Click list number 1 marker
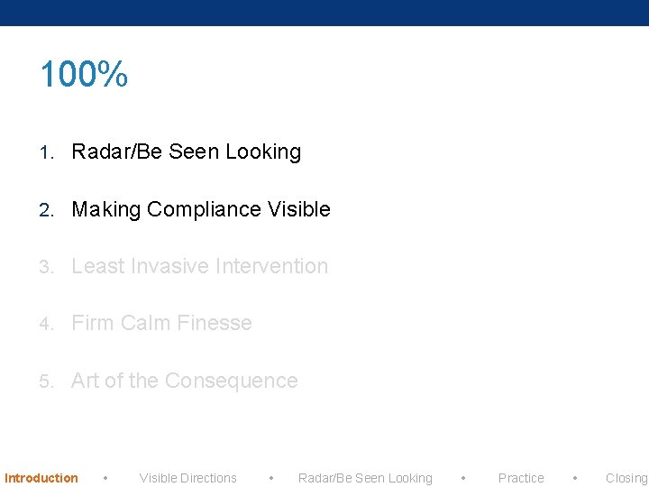Viewport: 649px width, 487px height. coord(47,152)
